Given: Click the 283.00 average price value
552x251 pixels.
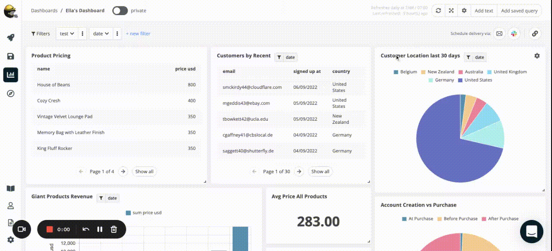Looking at the screenshot, I should tap(318, 221).
